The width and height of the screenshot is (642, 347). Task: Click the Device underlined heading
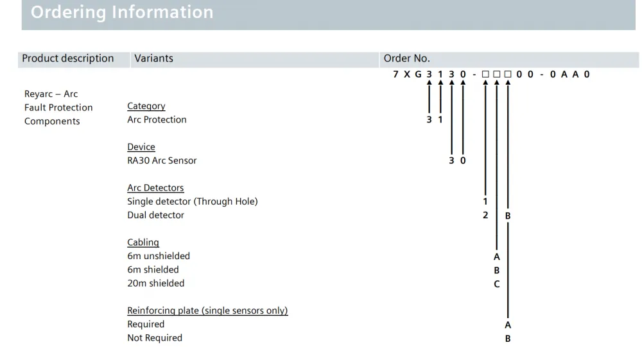click(x=141, y=147)
